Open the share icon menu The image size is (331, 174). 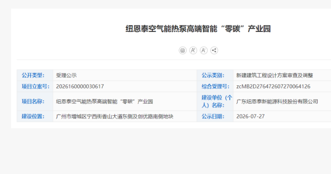(214, 50)
